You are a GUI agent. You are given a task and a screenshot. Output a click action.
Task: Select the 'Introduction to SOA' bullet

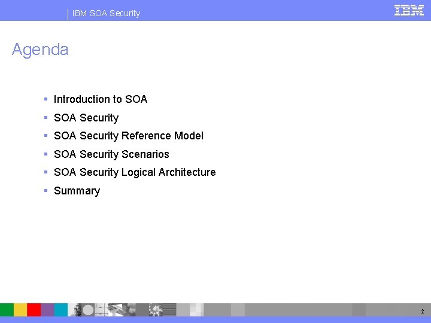(x=101, y=99)
